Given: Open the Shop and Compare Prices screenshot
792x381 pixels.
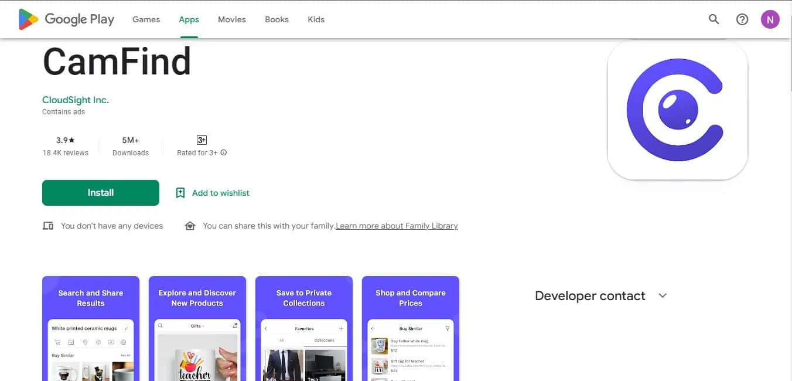Looking at the screenshot, I should 411,329.
